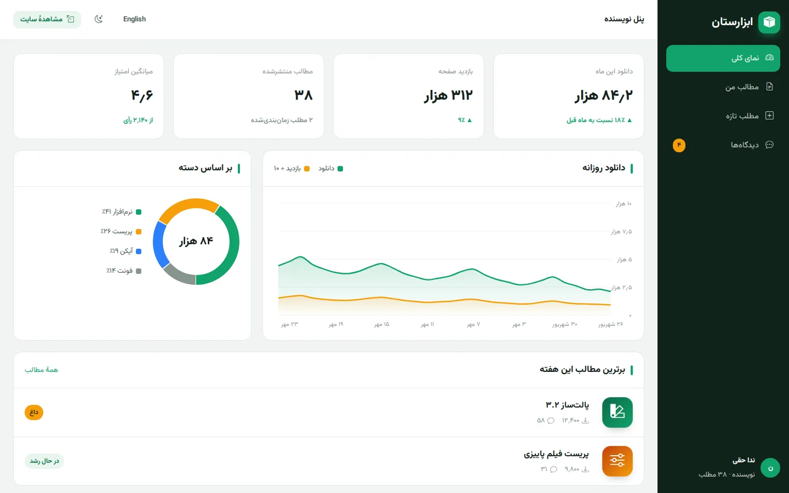Click the مشاهدهٔ سایت button
The width and height of the screenshot is (789, 493).
[47, 19]
